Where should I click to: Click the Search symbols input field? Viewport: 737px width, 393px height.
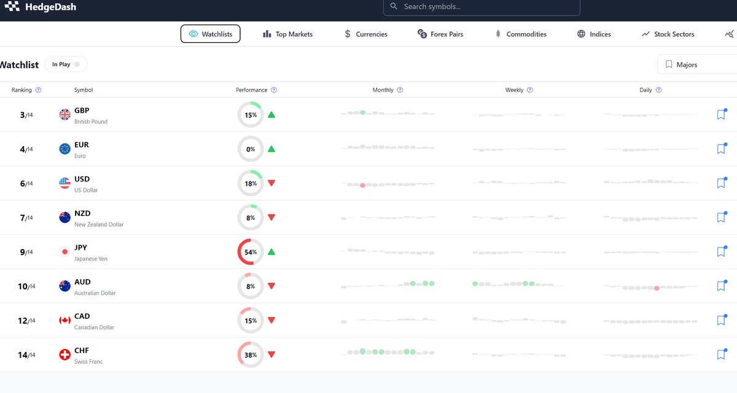[482, 7]
